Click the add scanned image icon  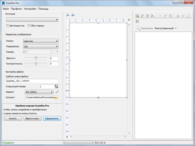click(x=137, y=15)
